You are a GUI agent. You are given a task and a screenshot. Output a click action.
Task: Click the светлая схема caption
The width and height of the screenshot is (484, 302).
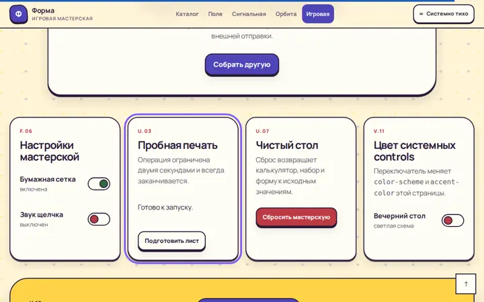(x=393, y=226)
